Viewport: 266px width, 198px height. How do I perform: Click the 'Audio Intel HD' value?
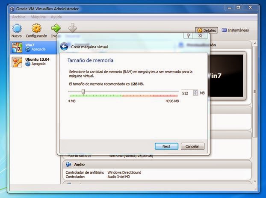pyautogui.click(x=119, y=177)
